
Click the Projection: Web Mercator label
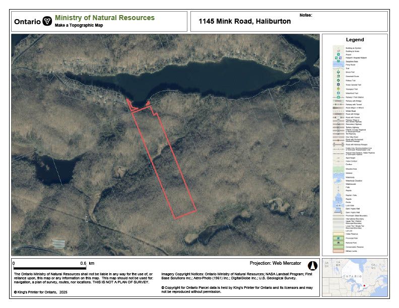(x=275, y=263)
